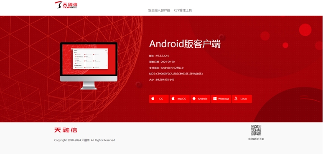Click the Windows logo icon
Screen dimensions: 323x154
point(215,99)
